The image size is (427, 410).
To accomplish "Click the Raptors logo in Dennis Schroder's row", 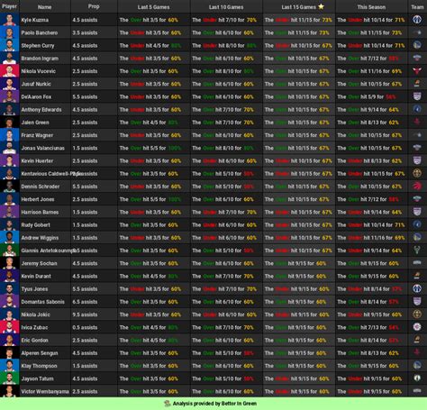I will click(x=417, y=187).
